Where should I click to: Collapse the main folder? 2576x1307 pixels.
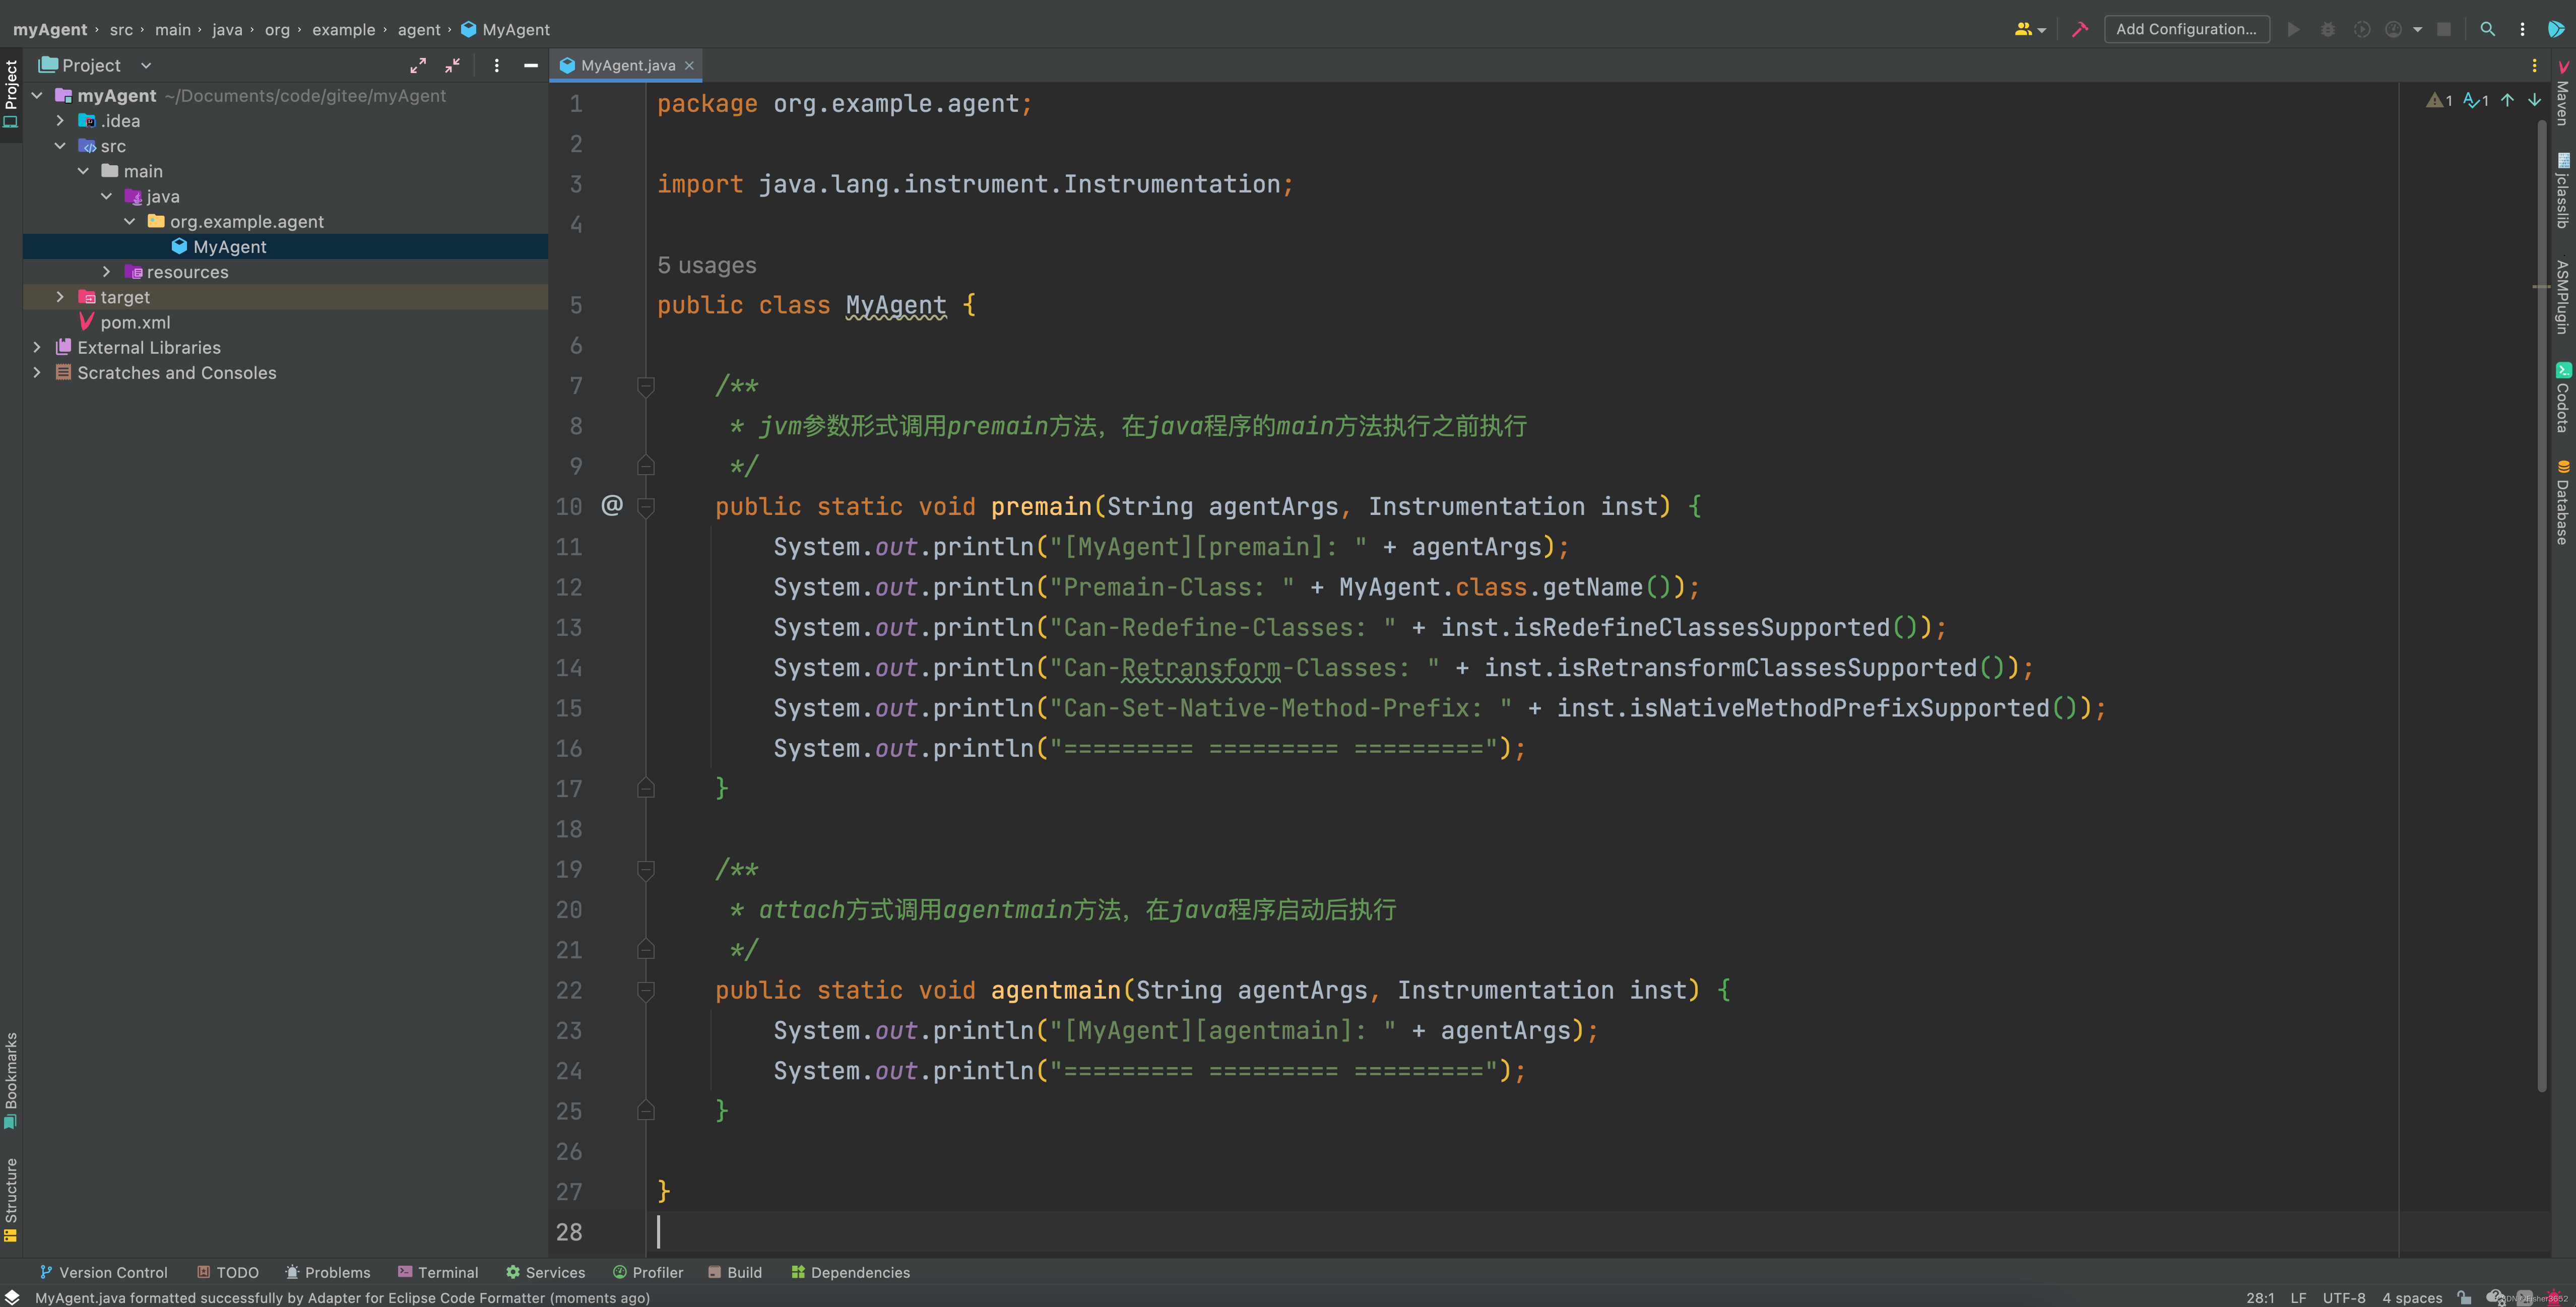pos(83,171)
